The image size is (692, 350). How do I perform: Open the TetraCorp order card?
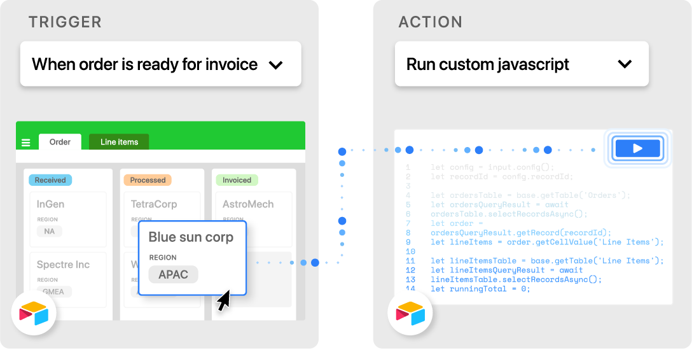(x=162, y=207)
